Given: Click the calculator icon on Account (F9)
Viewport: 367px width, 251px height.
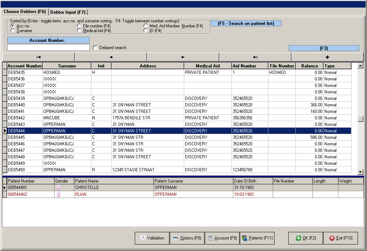Looking at the screenshot, I should pyautogui.click(x=210, y=238).
